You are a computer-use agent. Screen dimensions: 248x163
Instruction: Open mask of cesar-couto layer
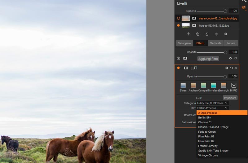coord(194,18)
